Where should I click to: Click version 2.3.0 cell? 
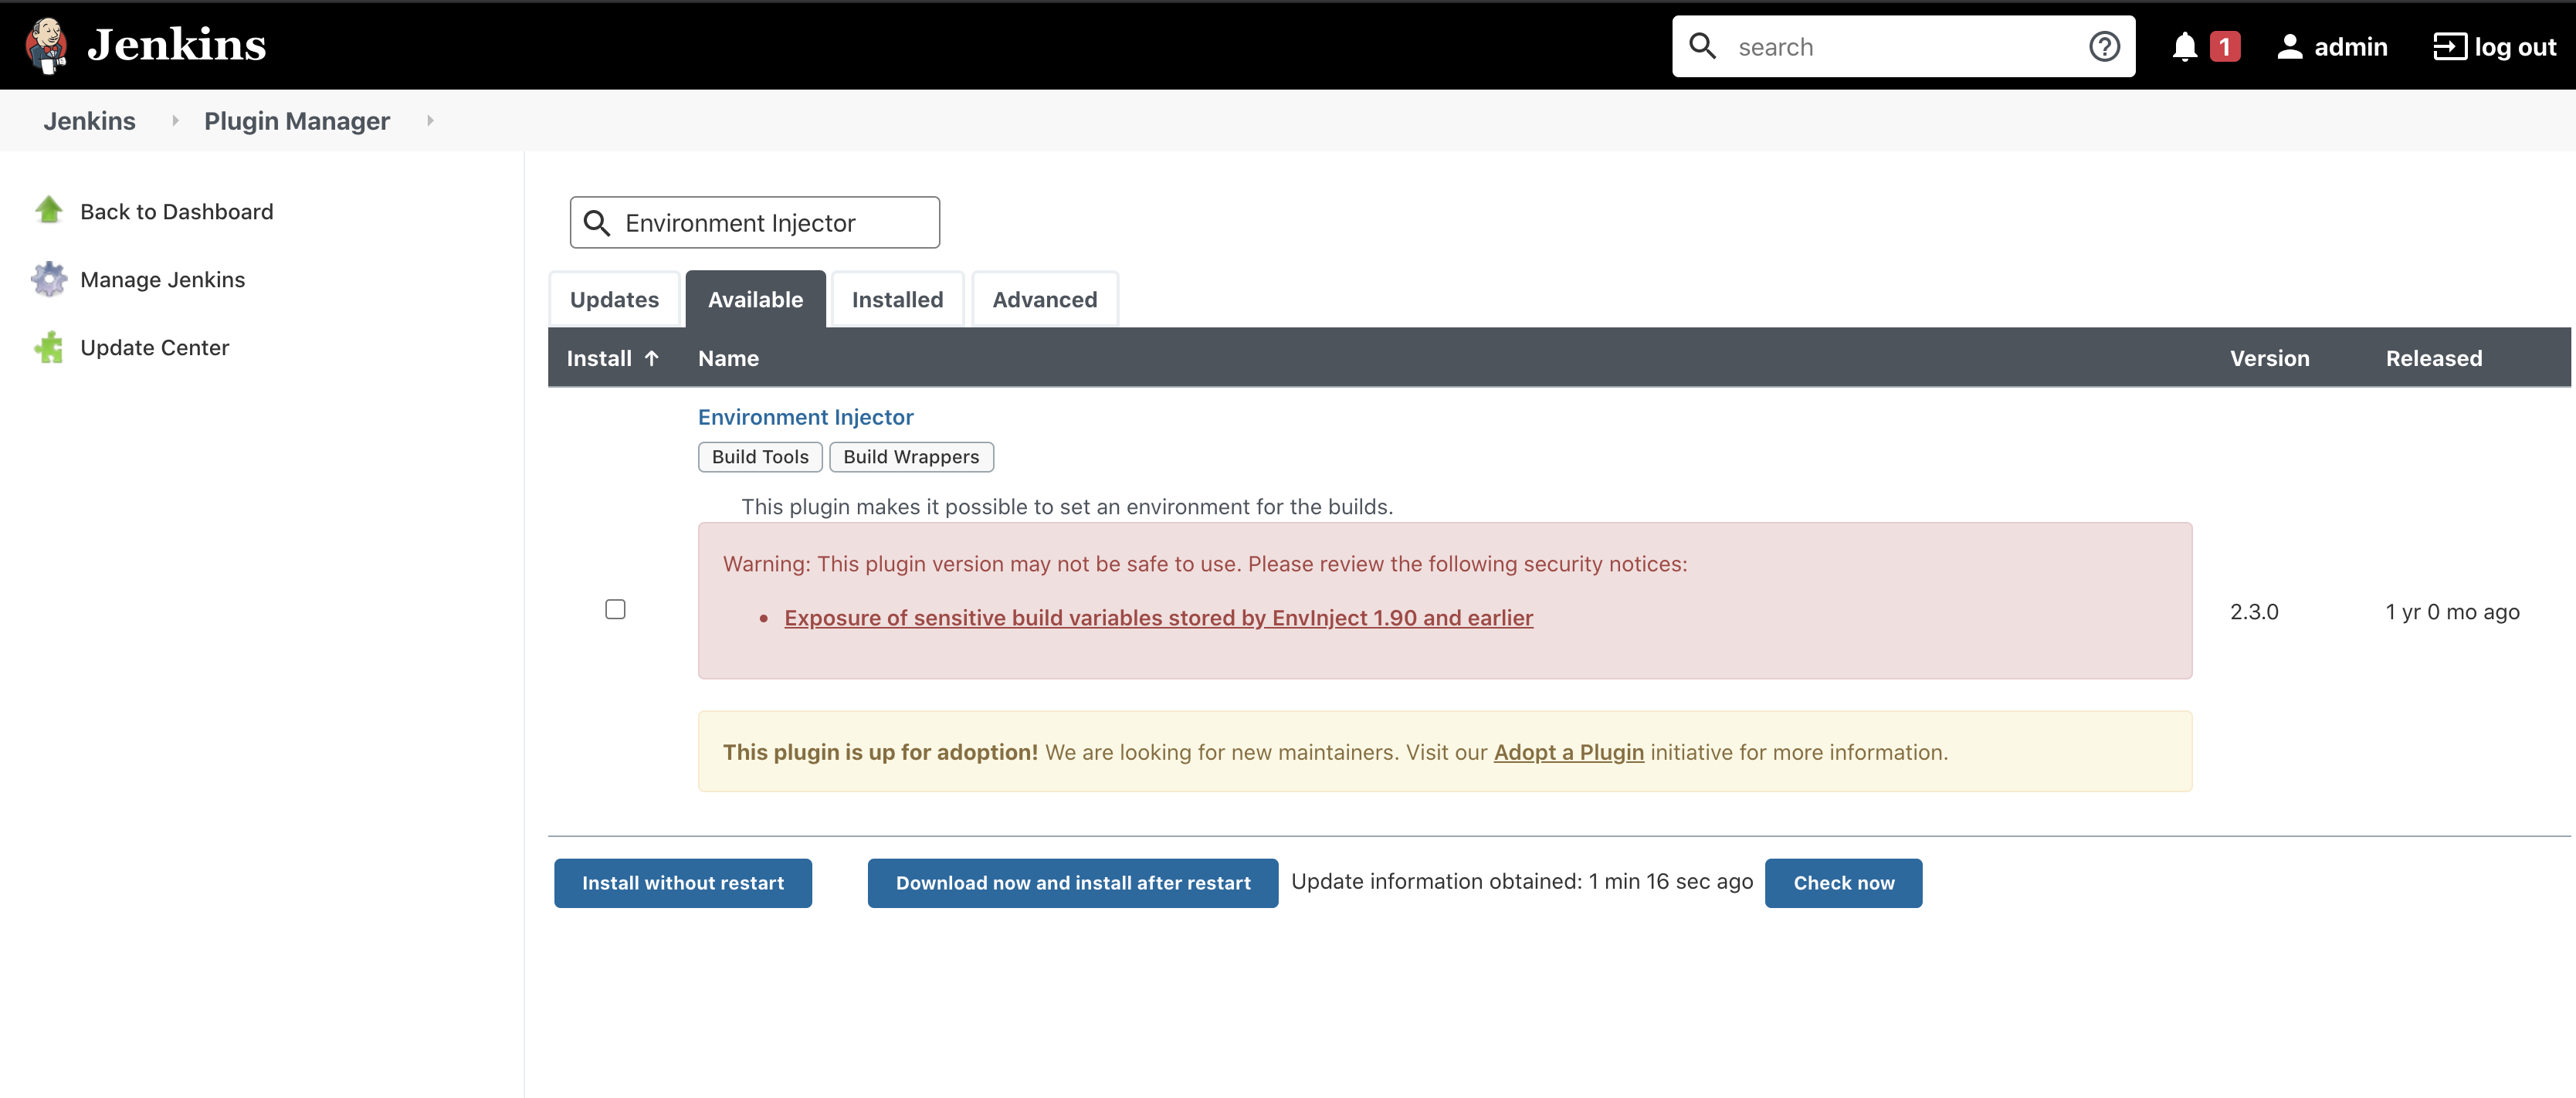point(2254,611)
